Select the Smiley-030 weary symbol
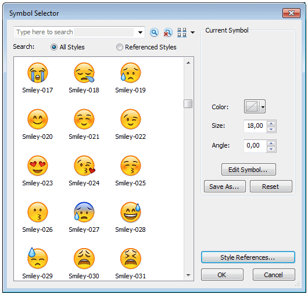Image resolution: width=308 pixels, height=294 pixels. pyautogui.click(x=84, y=259)
